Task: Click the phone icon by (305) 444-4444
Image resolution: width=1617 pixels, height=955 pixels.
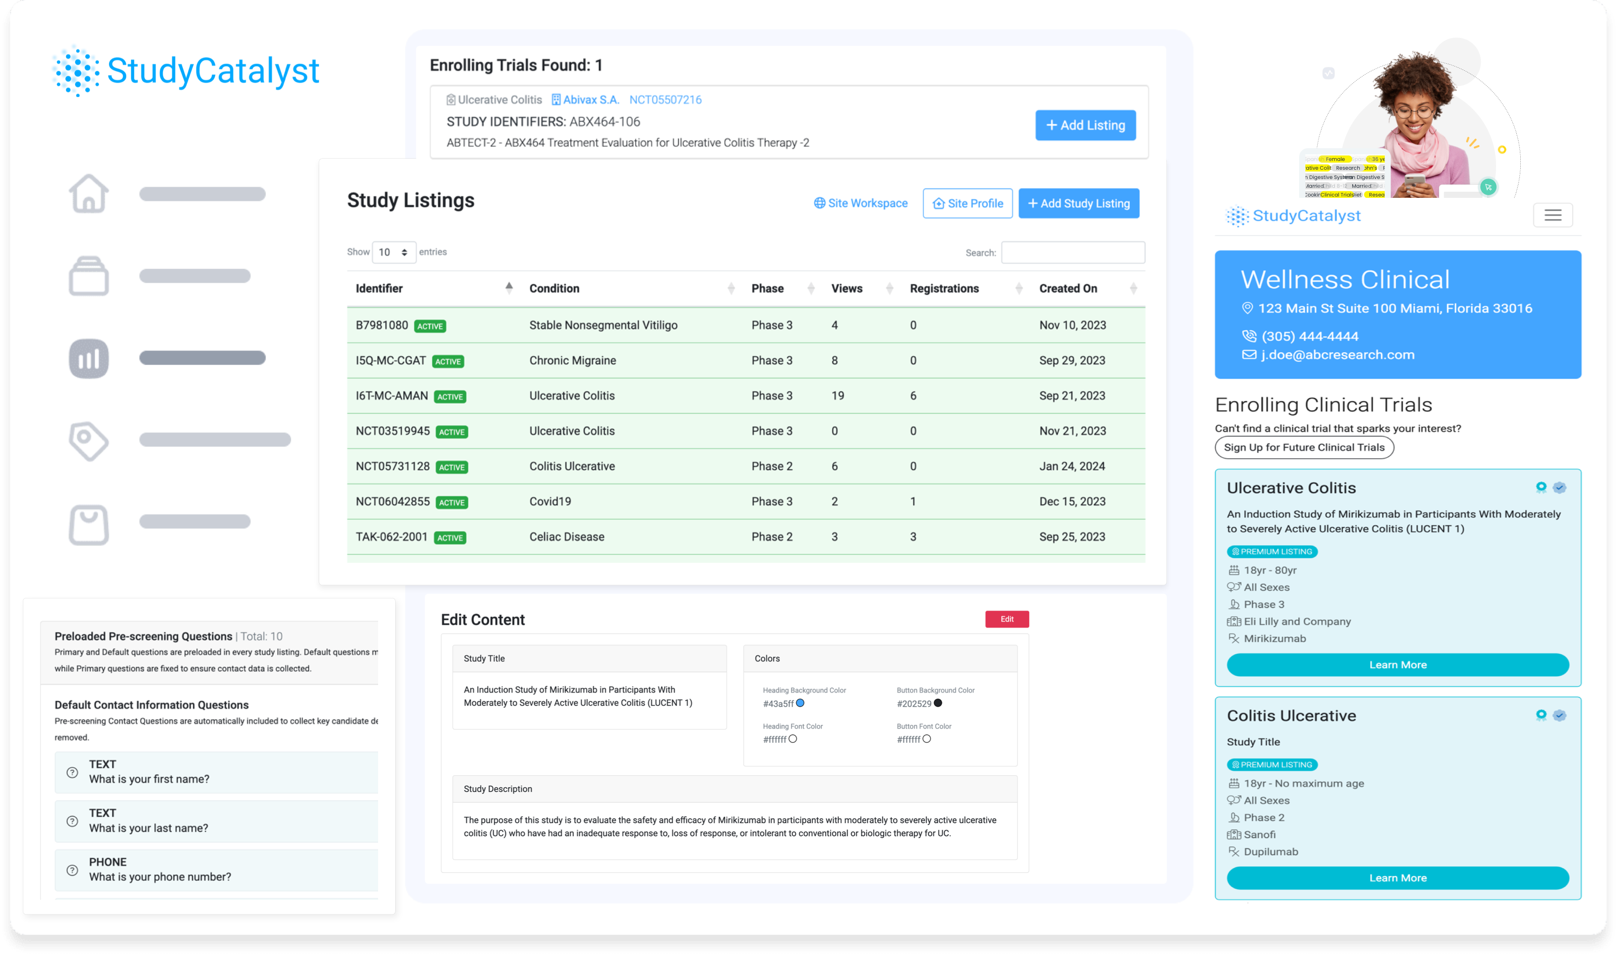Action: [x=1248, y=335]
